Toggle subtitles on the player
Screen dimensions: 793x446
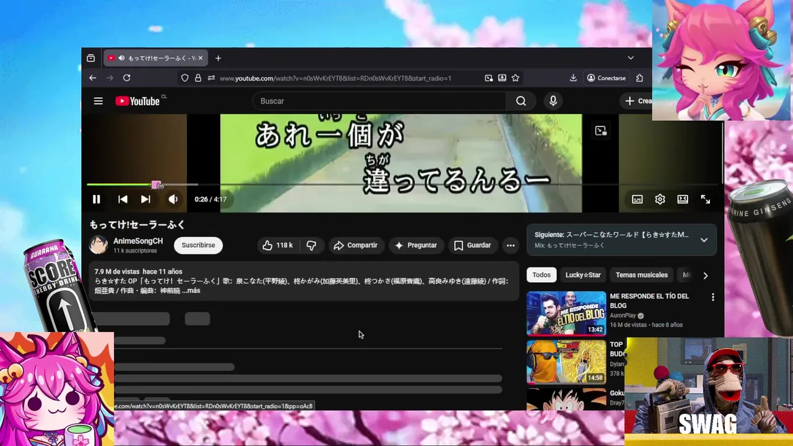tap(637, 199)
